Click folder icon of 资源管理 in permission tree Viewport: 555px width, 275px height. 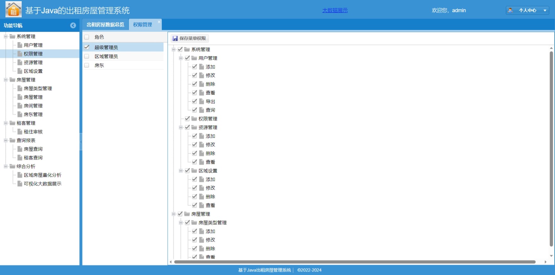[x=194, y=127]
